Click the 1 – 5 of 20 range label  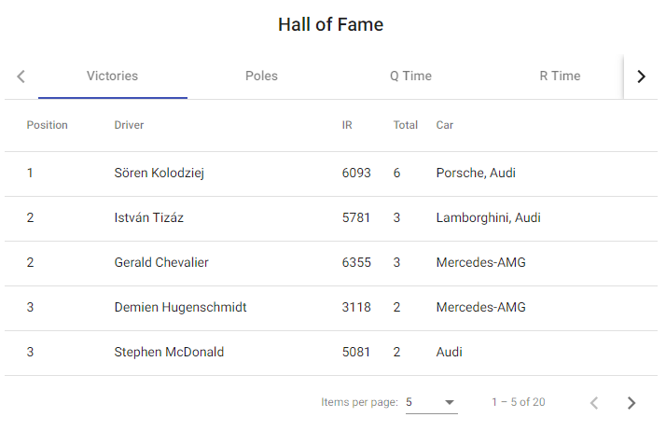click(x=519, y=402)
